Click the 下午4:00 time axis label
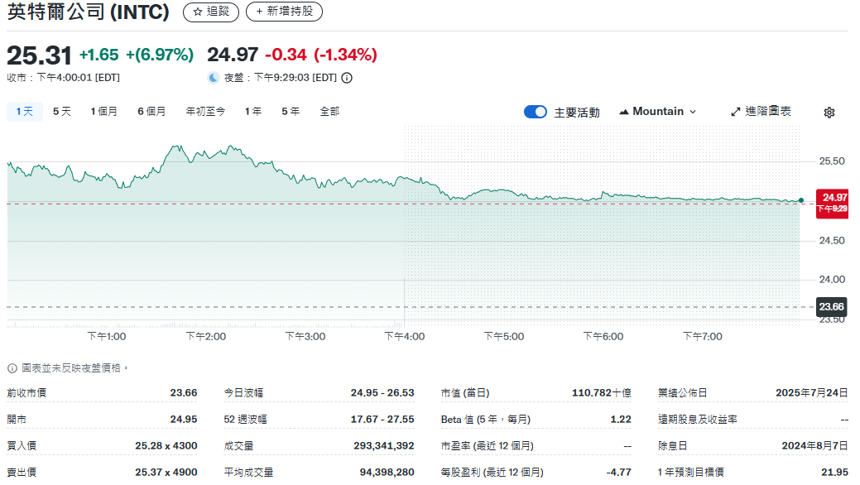The width and height of the screenshot is (860, 485). (x=404, y=336)
